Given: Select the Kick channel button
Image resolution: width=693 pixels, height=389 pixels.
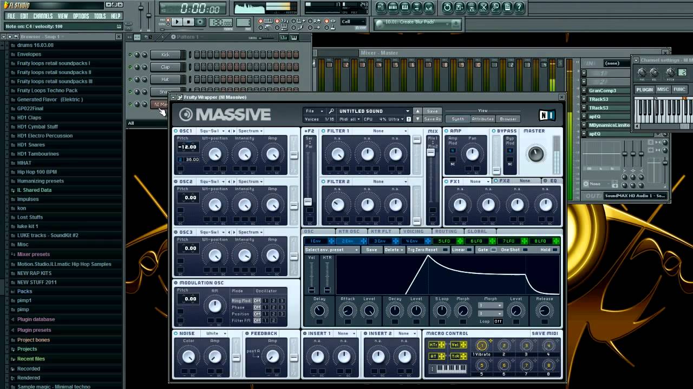Looking at the screenshot, I should click(x=165, y=55).
